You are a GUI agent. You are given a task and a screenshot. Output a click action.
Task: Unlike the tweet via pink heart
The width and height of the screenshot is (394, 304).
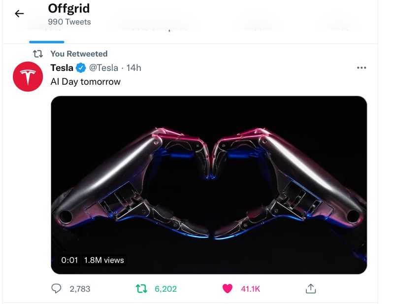[227, 289]
